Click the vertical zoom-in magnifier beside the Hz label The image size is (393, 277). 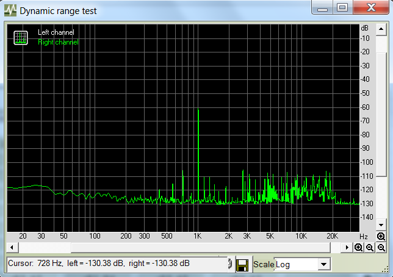(381, 236)
